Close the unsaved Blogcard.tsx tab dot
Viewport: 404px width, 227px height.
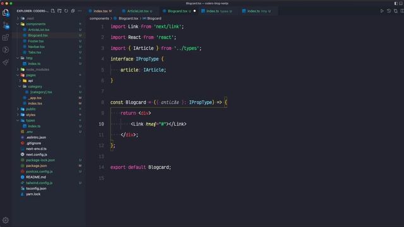[194, 11]
